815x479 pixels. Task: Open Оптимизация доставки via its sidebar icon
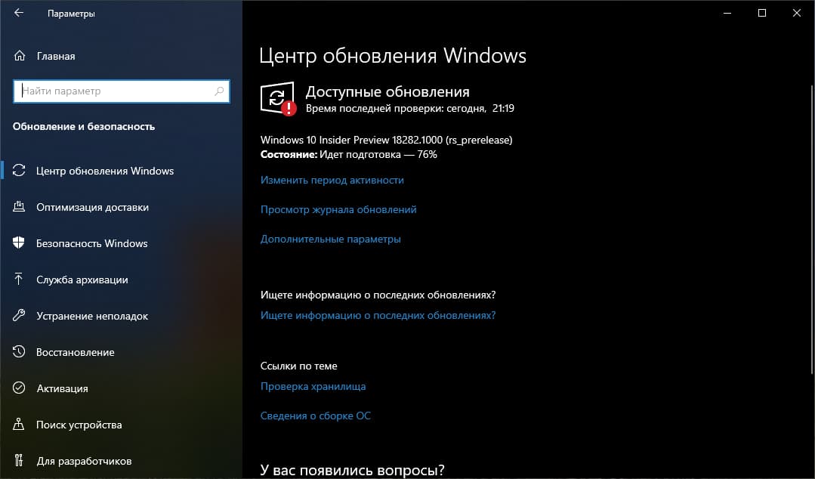(20, 207)
